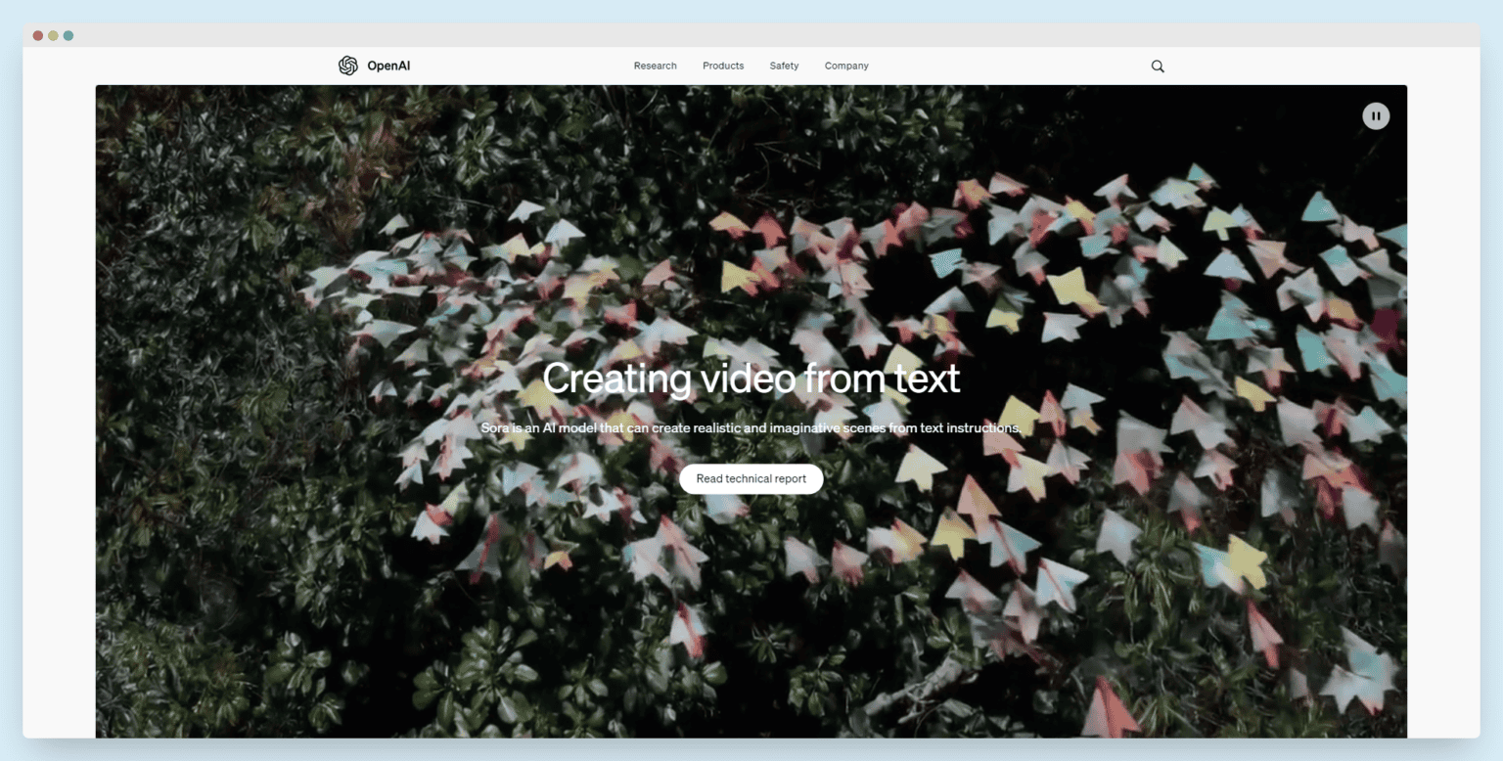The width and height of the screenshot is (1503, 761).
Task: Open the site search magnifier icon
Action: point(1158,67)
